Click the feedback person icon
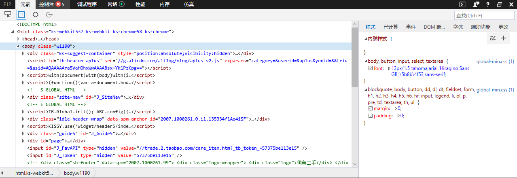The image size is (517, 178). coord(476,4)
